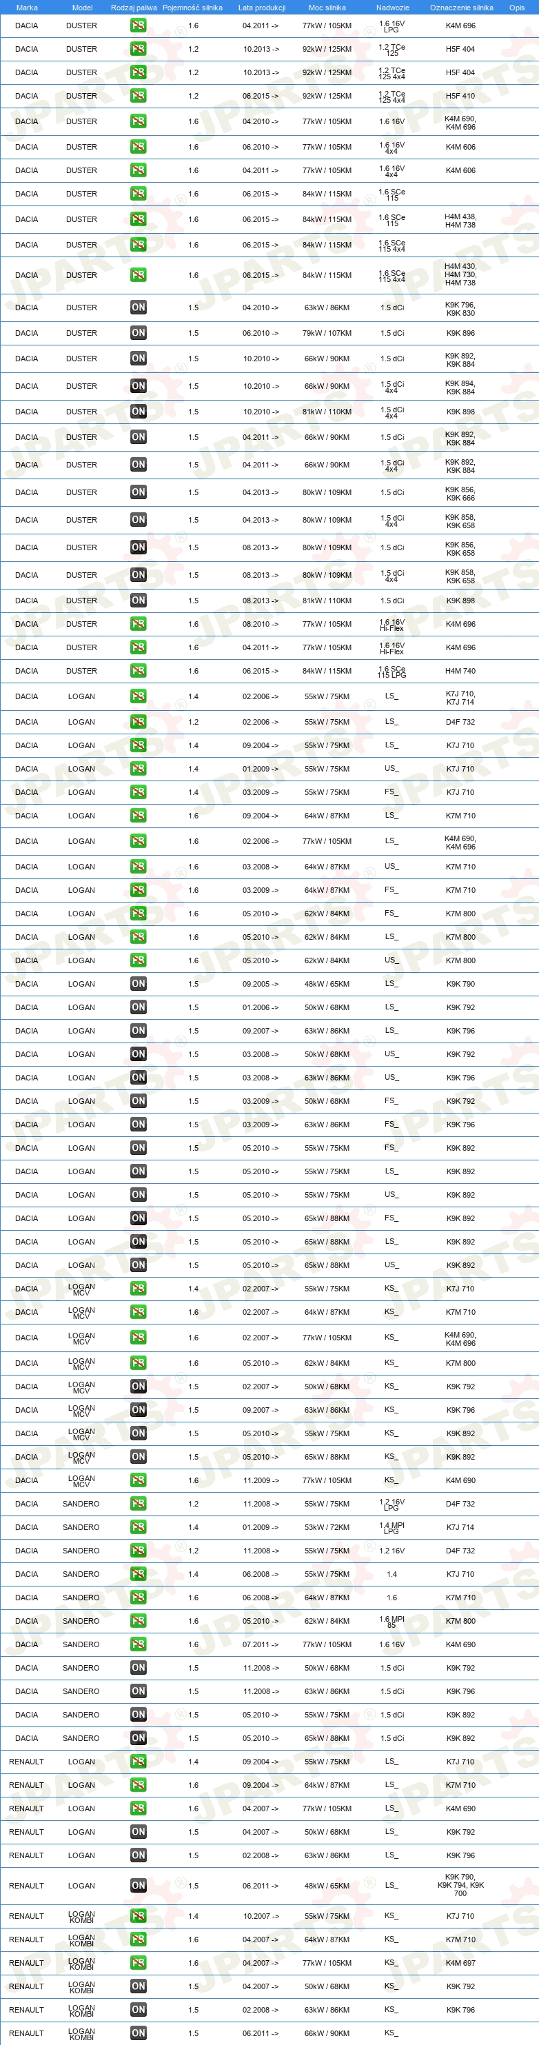Click petrol icon in Sandero 1.2 16V LPG row
Image resolution: width=539 pixels, height=2045 pixels.
[138, 1504]
